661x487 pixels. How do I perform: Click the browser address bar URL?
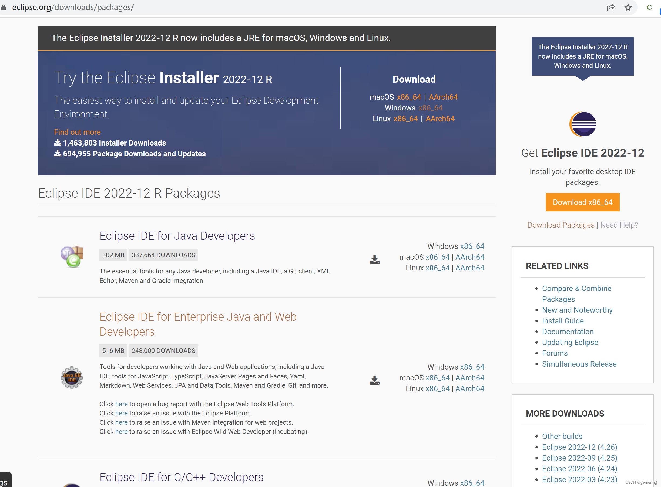[x=73, y=7]
